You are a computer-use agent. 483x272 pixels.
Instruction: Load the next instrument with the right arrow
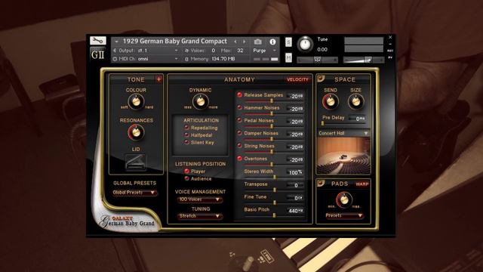click(x=245, y=42)
